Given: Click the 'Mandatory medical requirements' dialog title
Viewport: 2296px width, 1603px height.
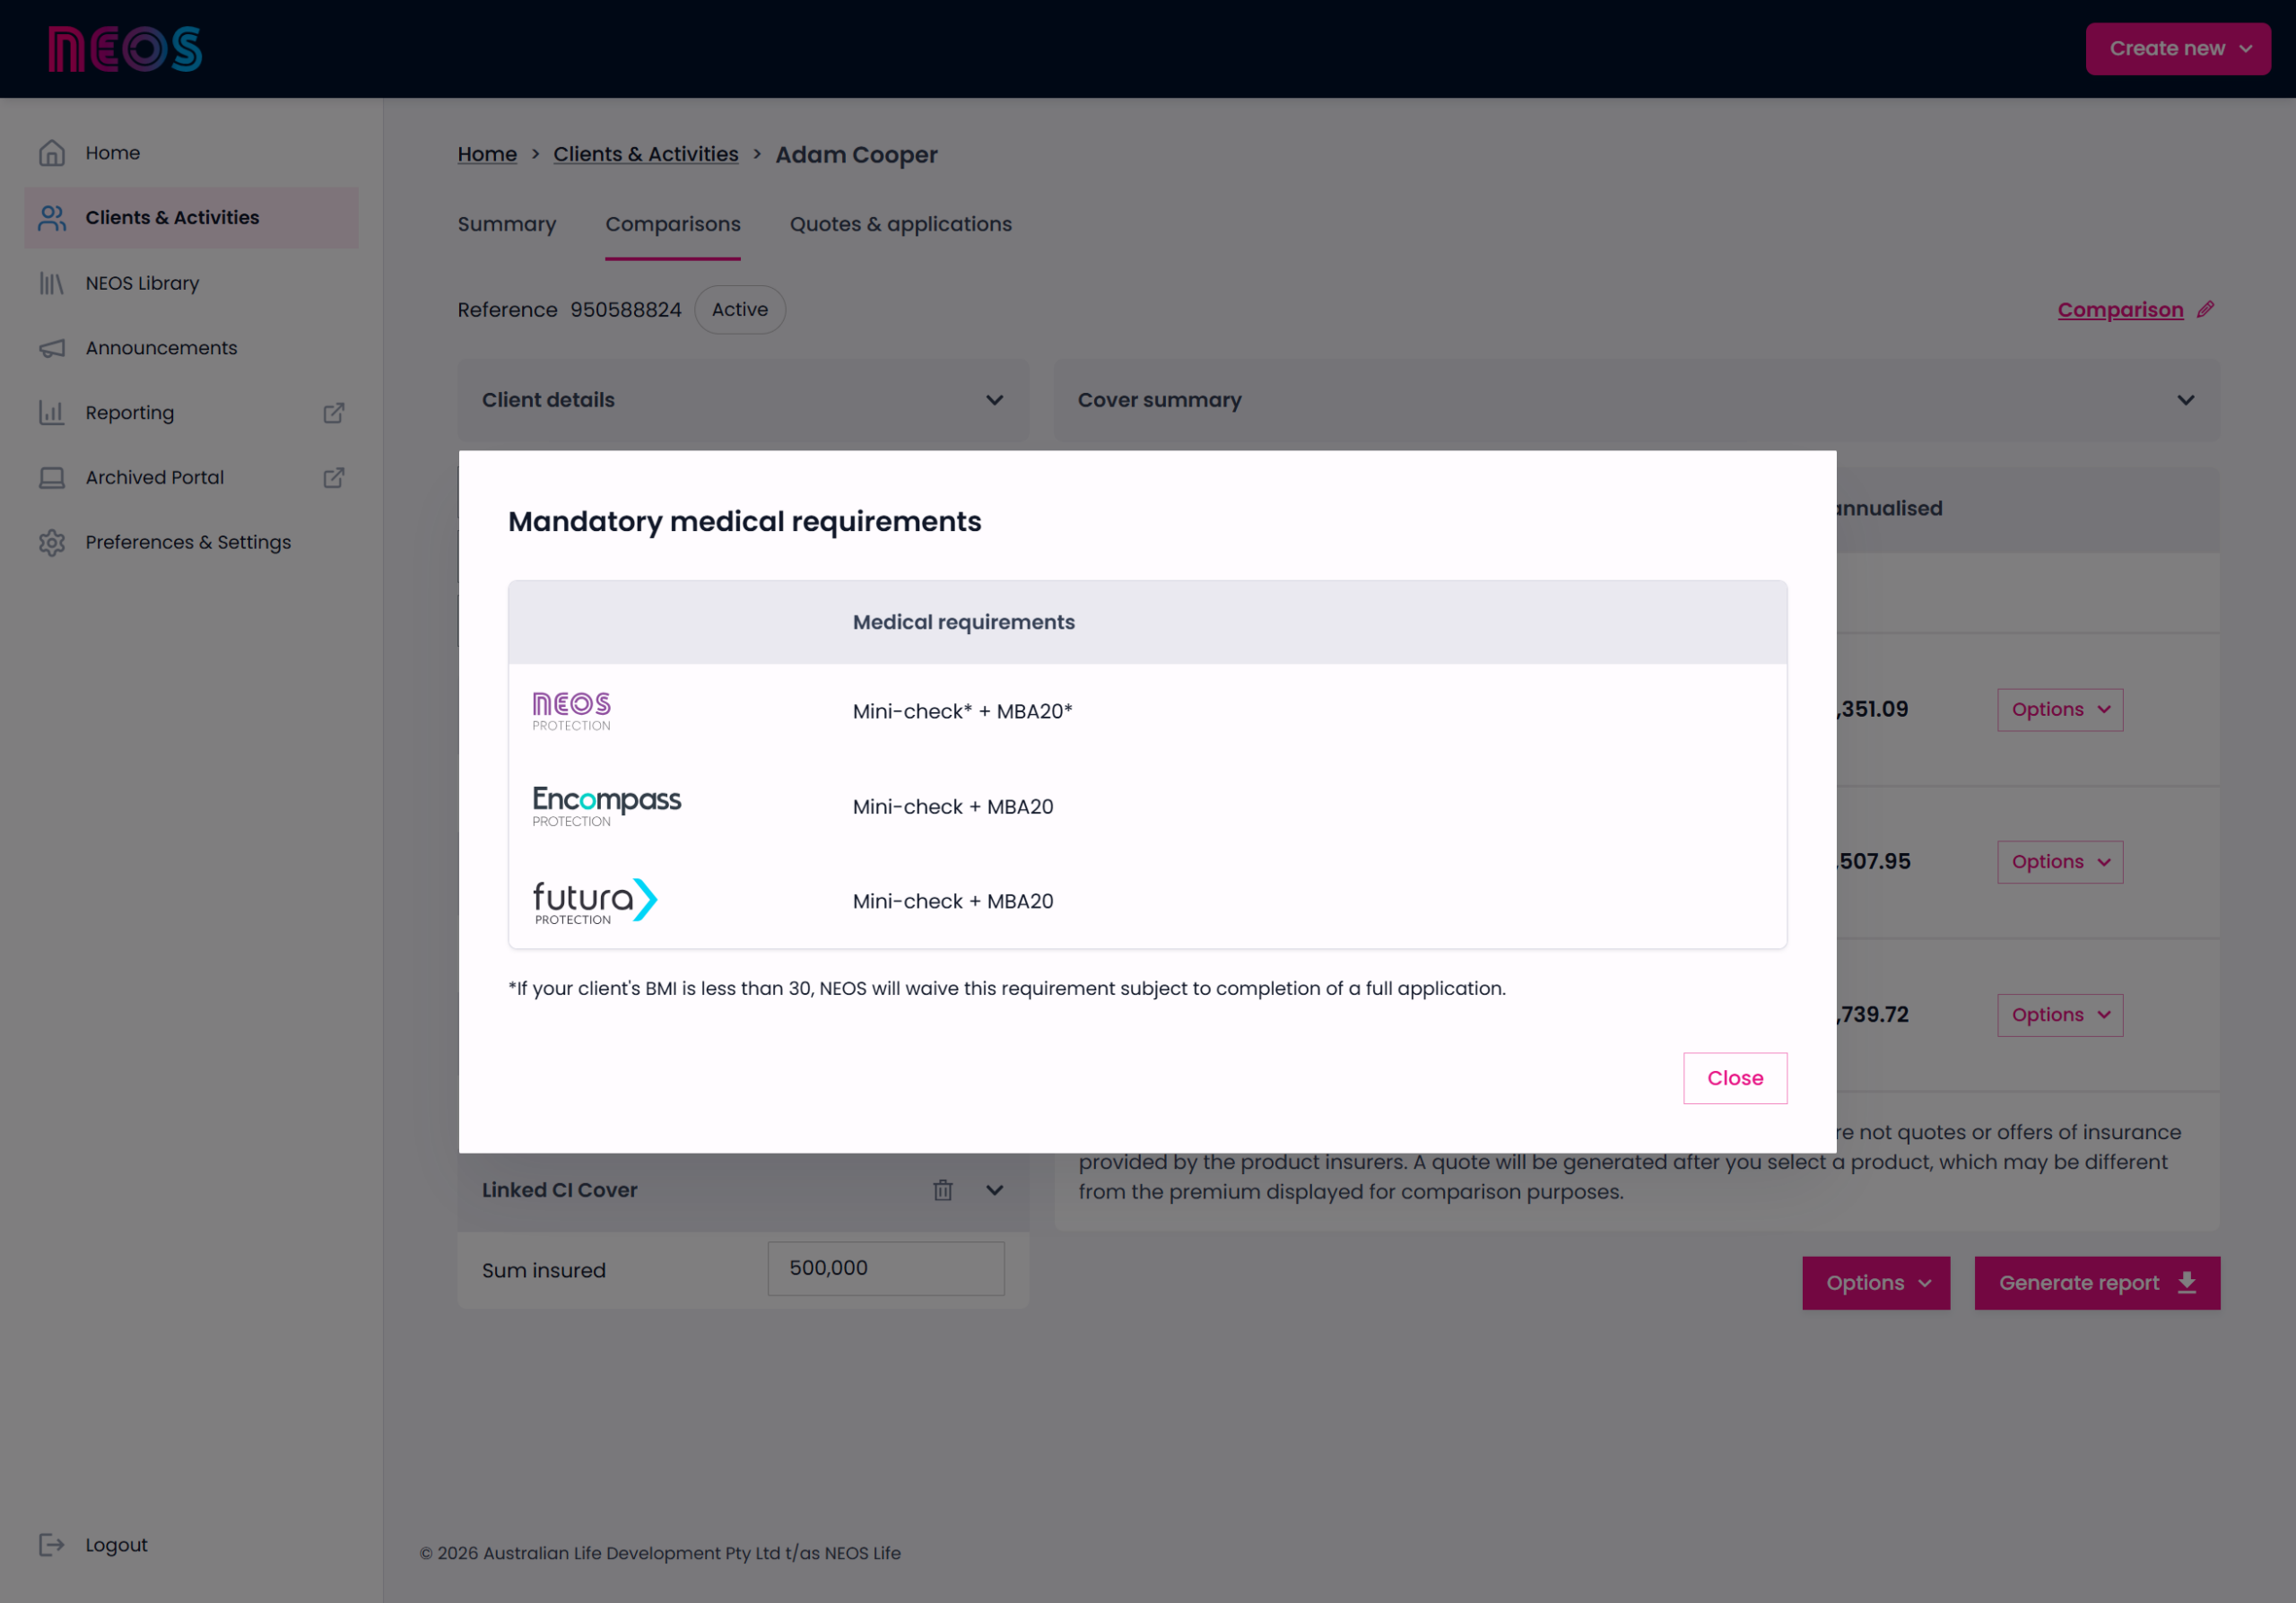Looking at the screenshot, I should tap(744, 521).
